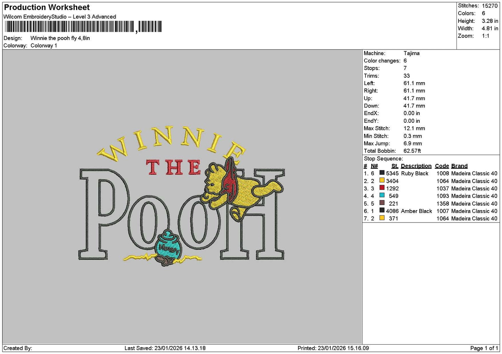Click the 'Created By:' footer label
Screen dimensions: 502x354
(18, 348)
